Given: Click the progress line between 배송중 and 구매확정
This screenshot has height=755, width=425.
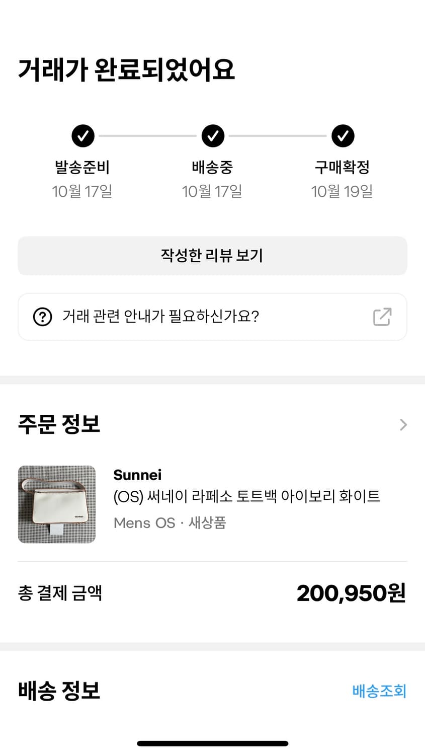Looking at the screenshot, I should pos(278,136).
